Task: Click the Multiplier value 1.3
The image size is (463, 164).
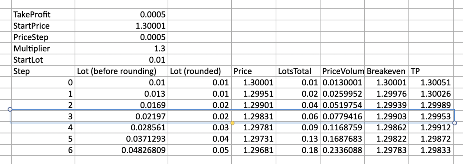Action: pos(121,48)
